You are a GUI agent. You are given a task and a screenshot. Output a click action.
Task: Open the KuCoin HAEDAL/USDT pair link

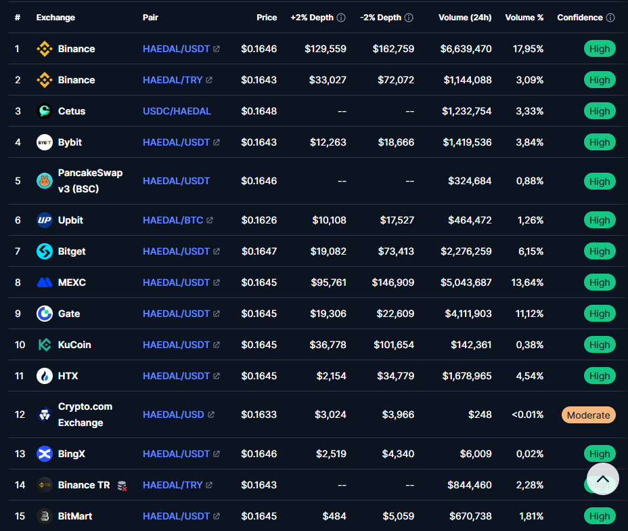coord(176,345)
